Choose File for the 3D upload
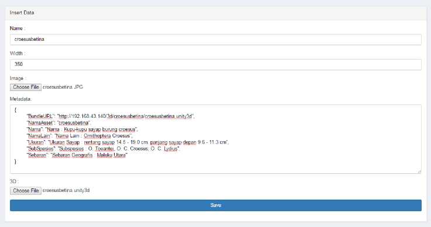This screenshot has height=227, width=431. (x=26, y=191)
